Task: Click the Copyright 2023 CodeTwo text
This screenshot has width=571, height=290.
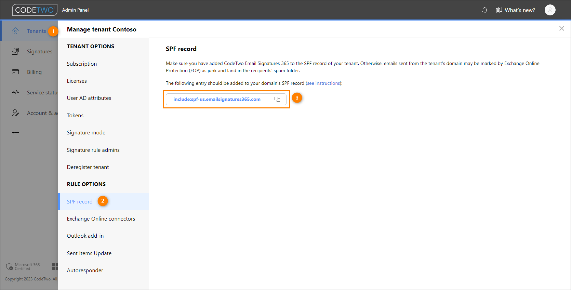Action: click(x=31, y=279)
